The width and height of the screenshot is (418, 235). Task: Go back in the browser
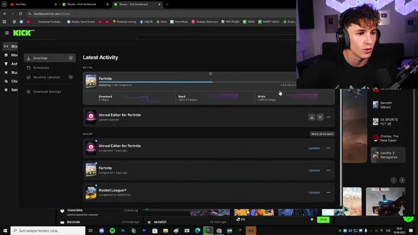coord(5,14)
